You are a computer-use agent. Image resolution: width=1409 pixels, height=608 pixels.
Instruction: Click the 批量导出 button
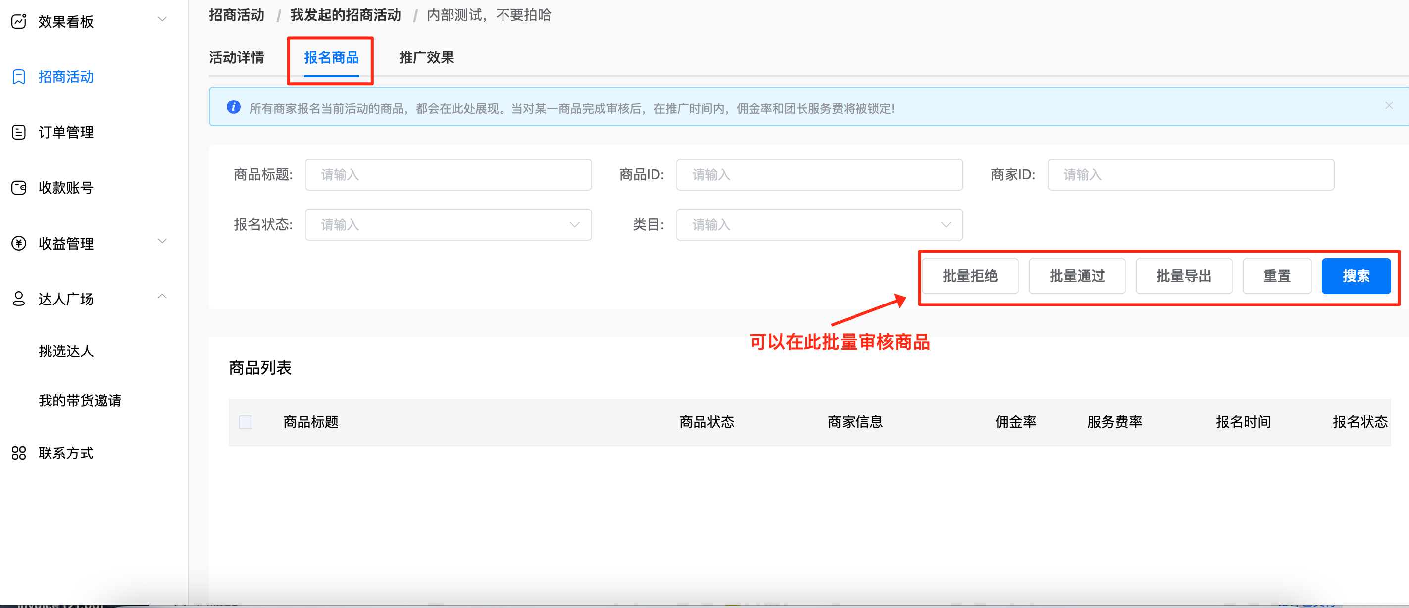1184,276
